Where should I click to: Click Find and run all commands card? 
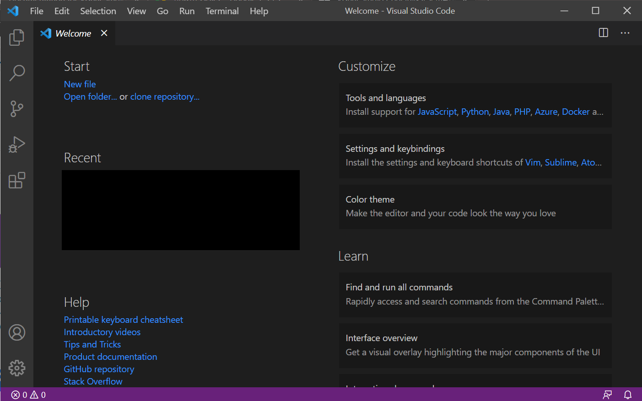point(475,295)
